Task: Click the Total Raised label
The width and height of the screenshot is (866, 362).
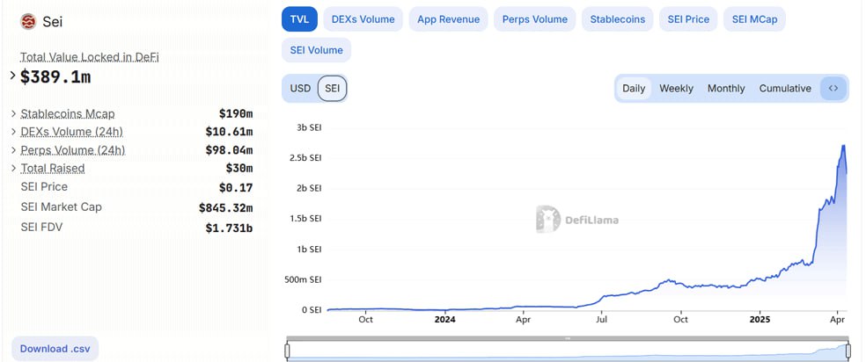Action: click(x=53, y=168)
